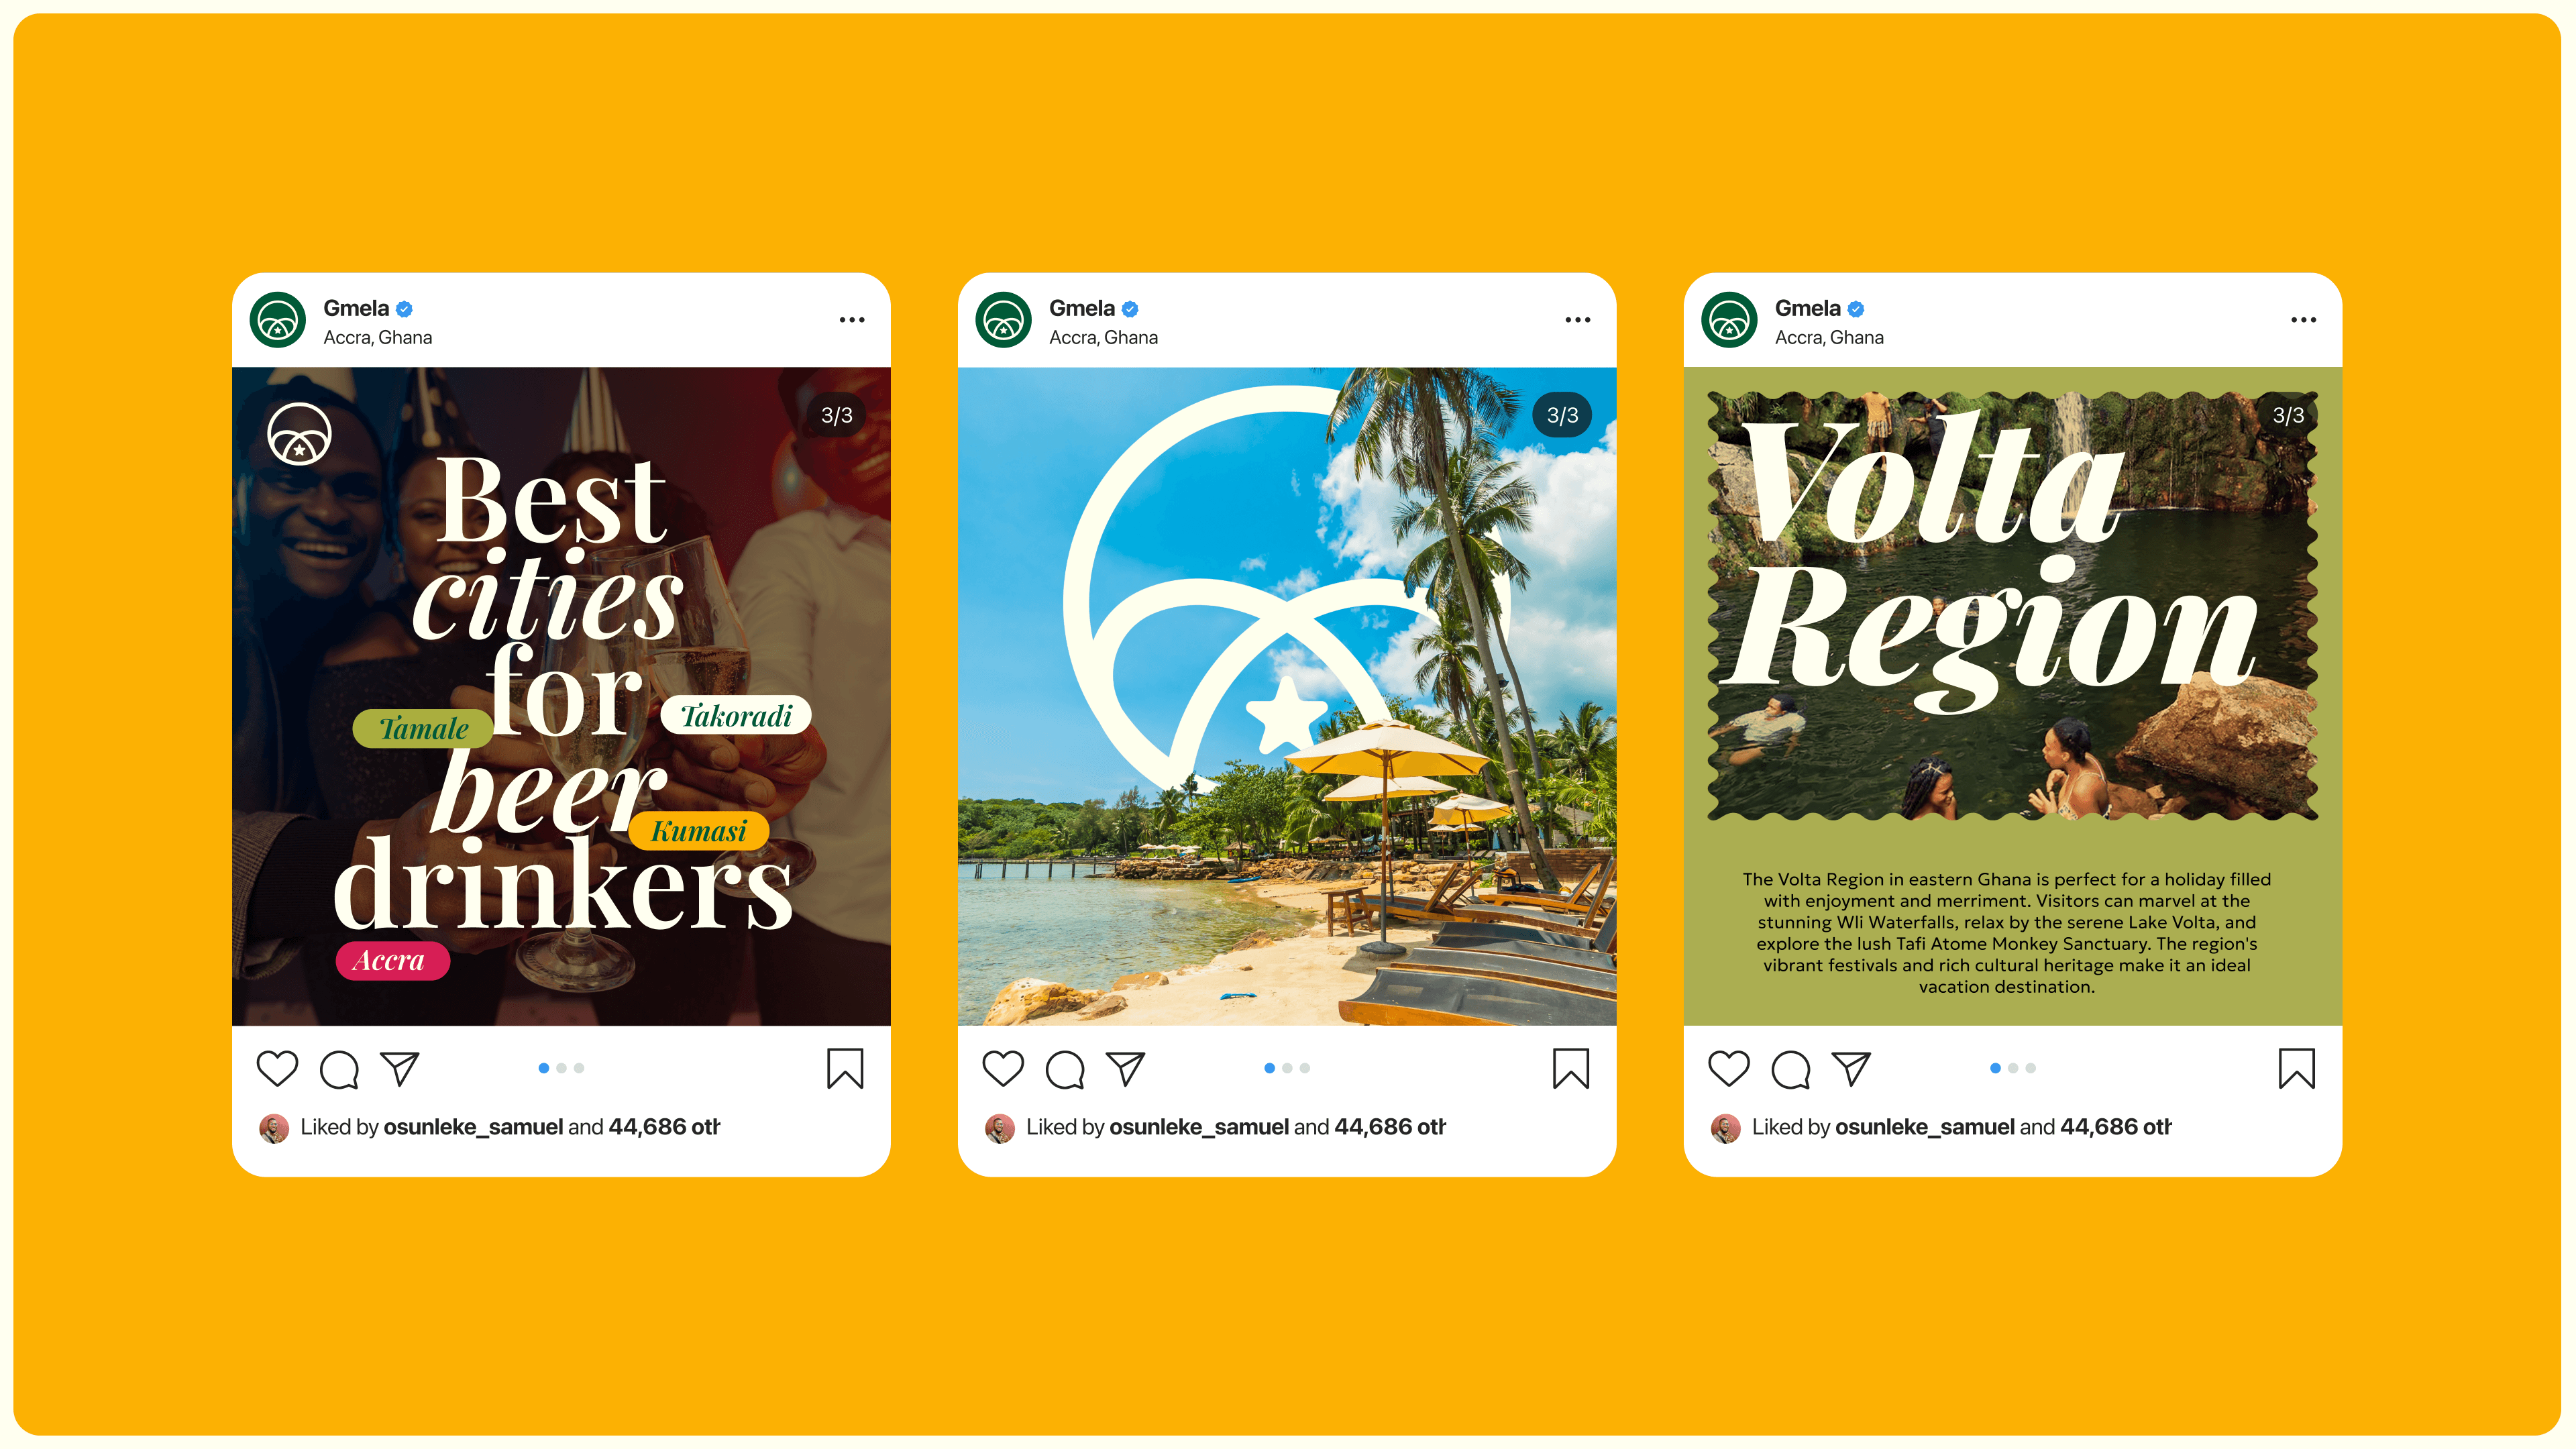Open comments on the beach post
Screen dimensions: 2576x1449
(1065, 1069)
